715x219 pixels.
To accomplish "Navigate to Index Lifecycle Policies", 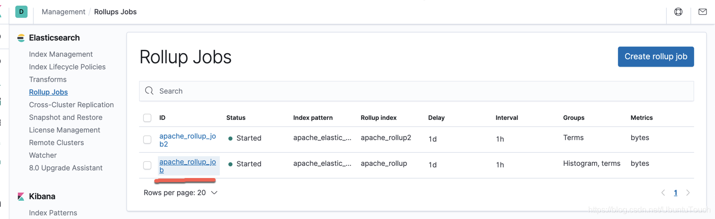I will (67, 67).
